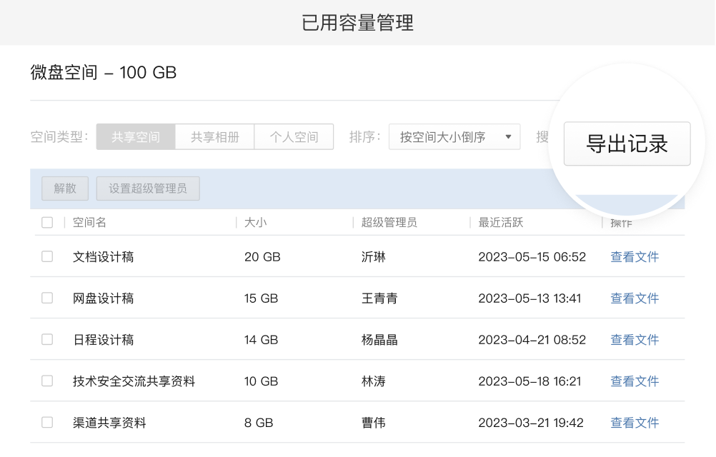Switch to the 共享相册 tab
716x457 pixels.
coord(214,137)
